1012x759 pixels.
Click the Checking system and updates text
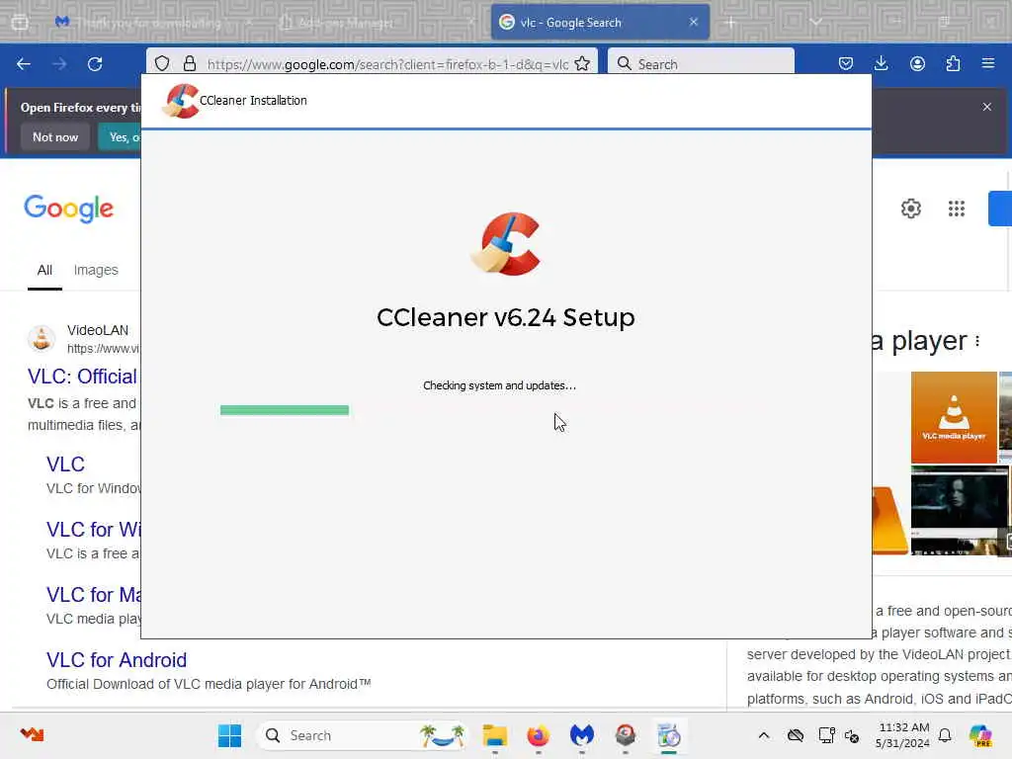click(499, 385)
